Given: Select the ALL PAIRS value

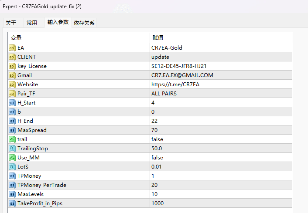Looking at the screenshot, I should 221,94.
